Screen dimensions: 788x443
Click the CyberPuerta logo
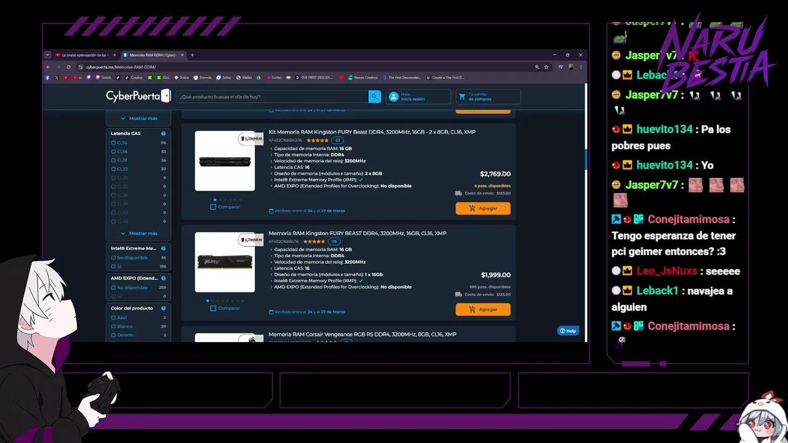tap(138, 96)
